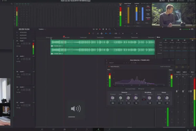This screenshot has width=196, height=131.
Task: Arm recording with the Record button
Action: tap(106, 29)
